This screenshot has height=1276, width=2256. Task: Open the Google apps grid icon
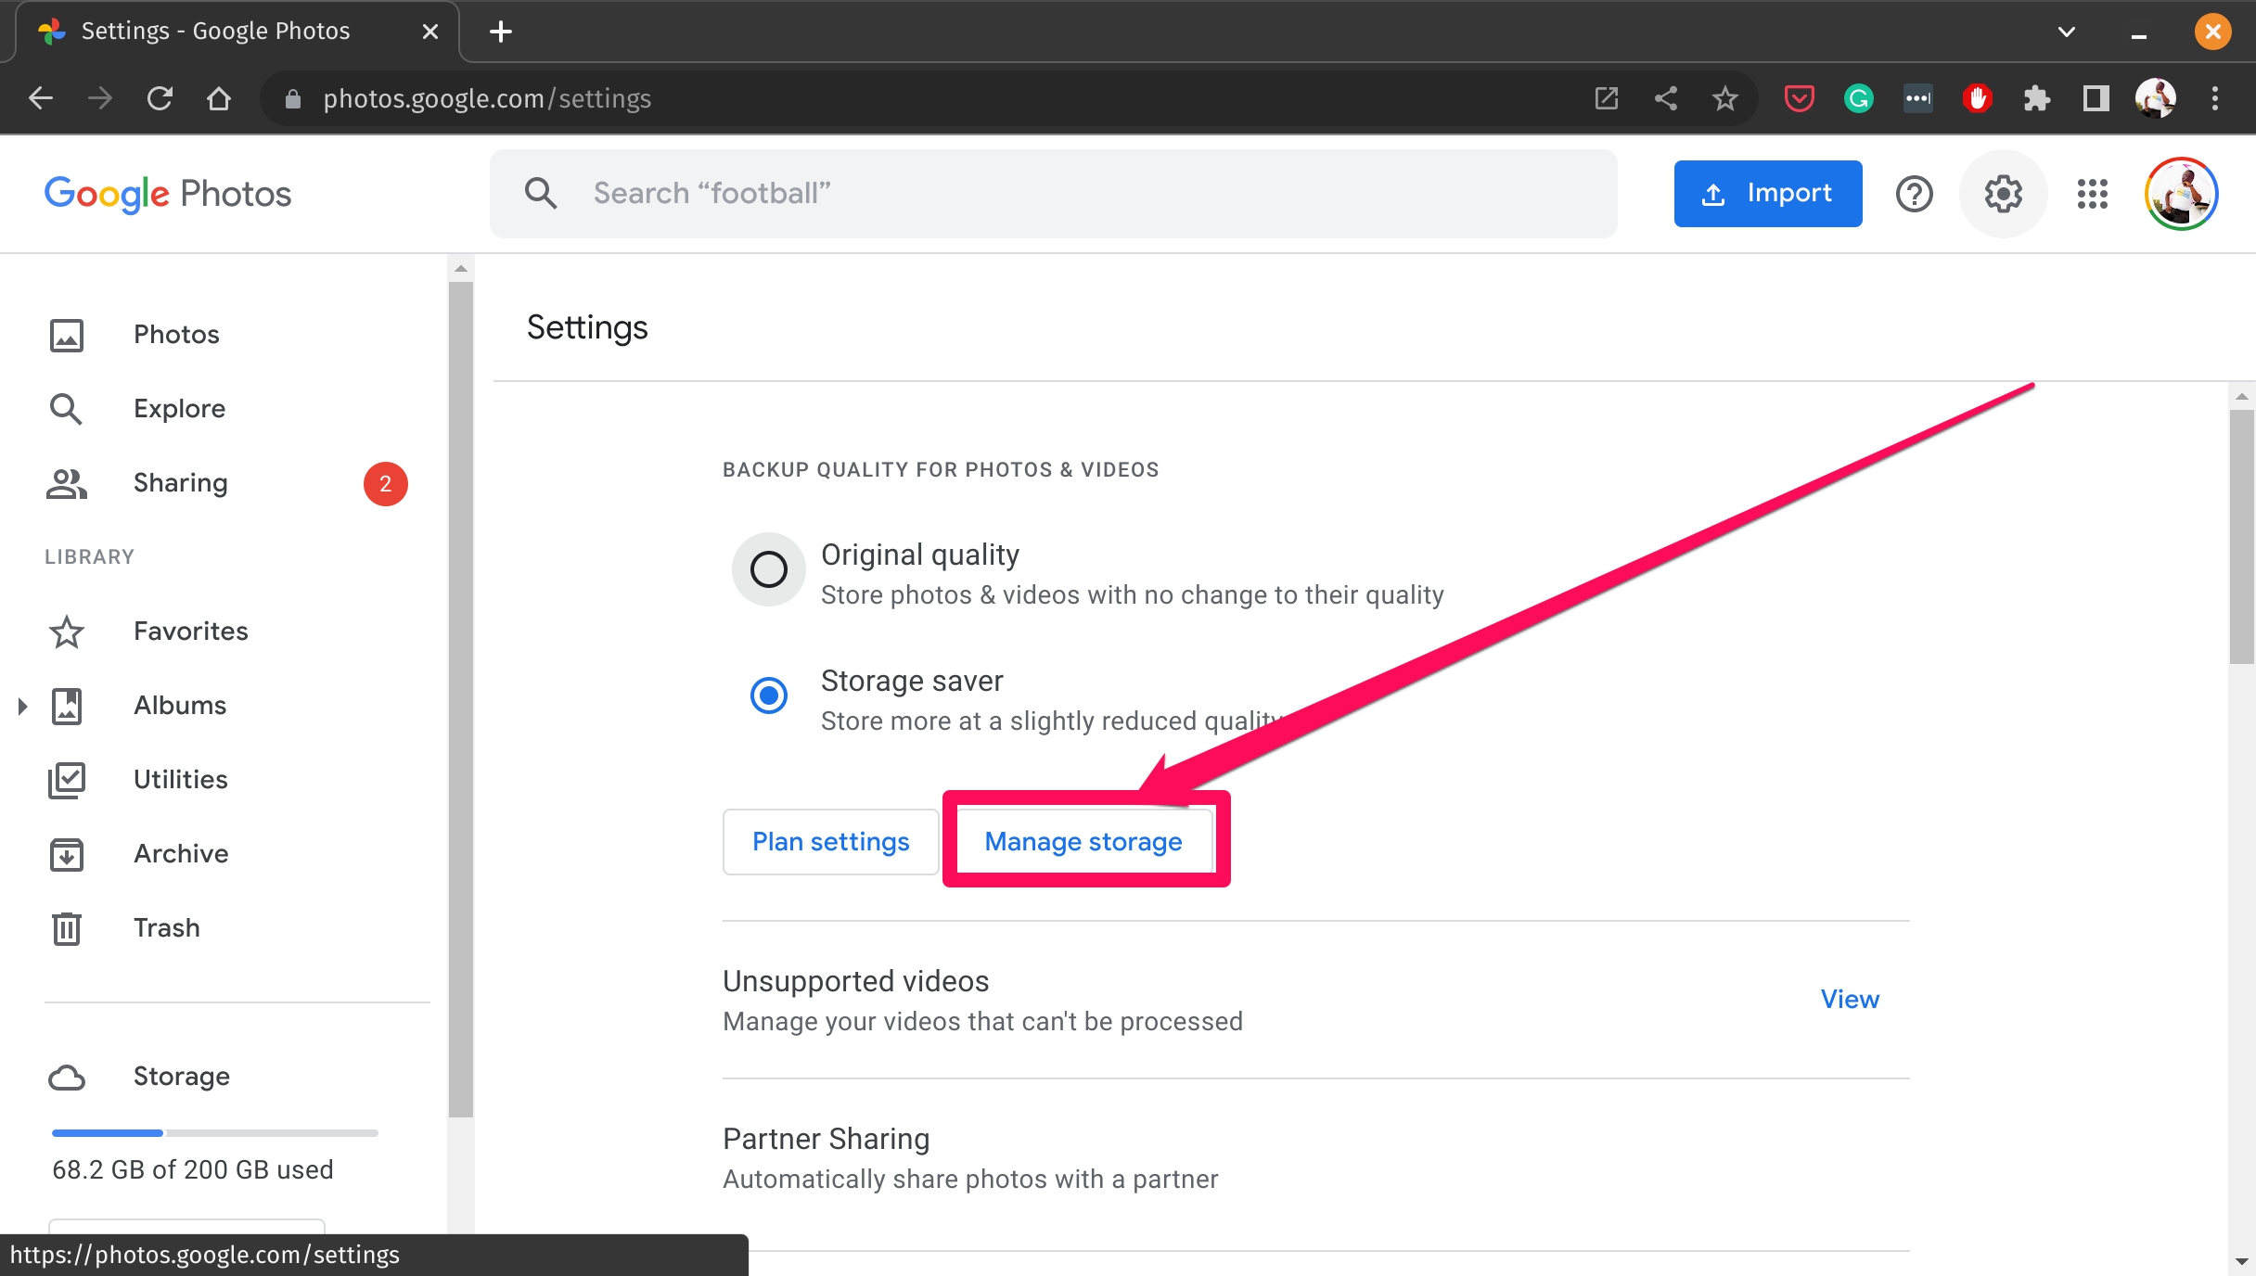click(2093, 194)
